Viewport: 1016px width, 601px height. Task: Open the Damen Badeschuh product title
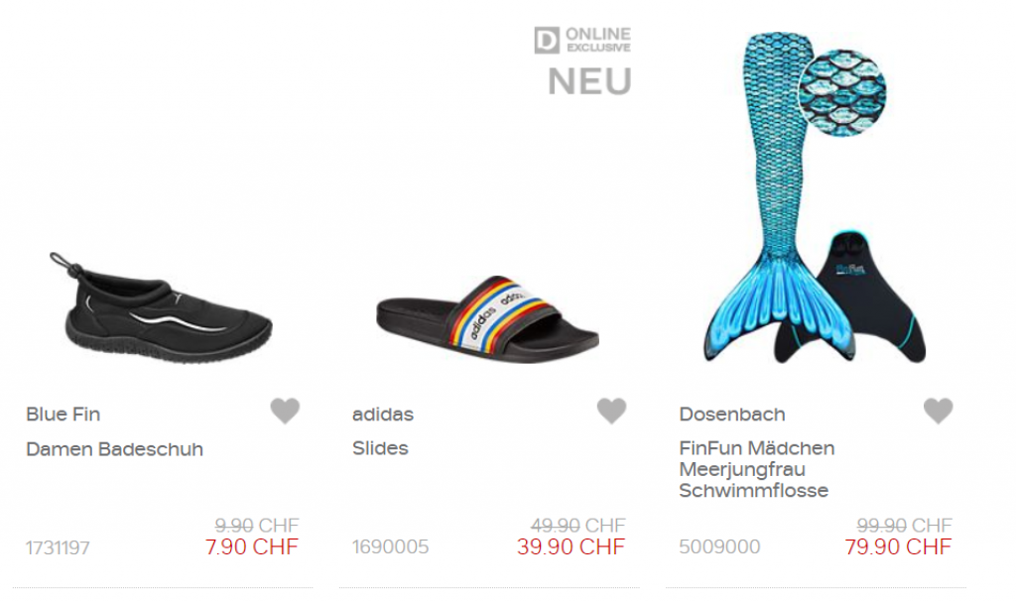click(115, 449)
